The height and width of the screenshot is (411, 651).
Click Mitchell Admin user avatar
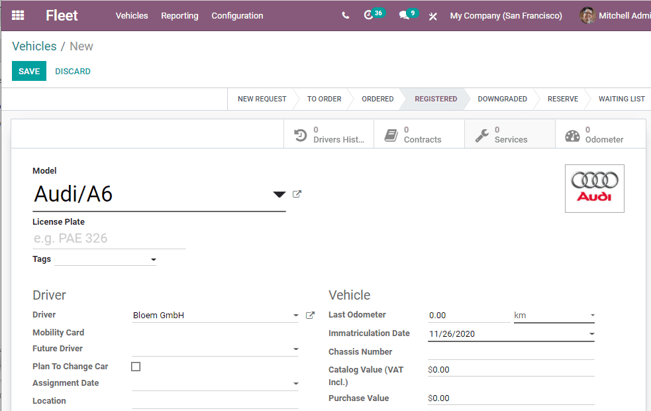[x=587, y=15]
